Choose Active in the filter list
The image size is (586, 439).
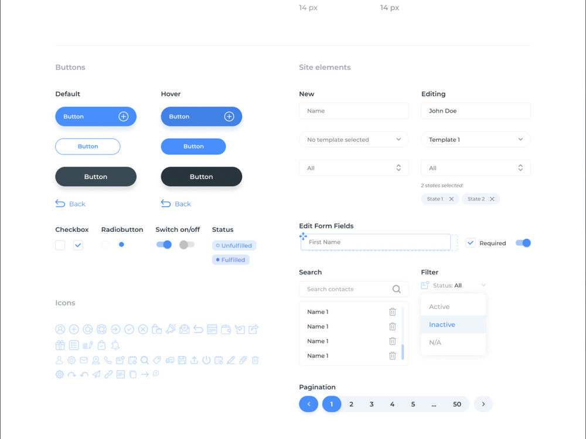tap(453, 307)
